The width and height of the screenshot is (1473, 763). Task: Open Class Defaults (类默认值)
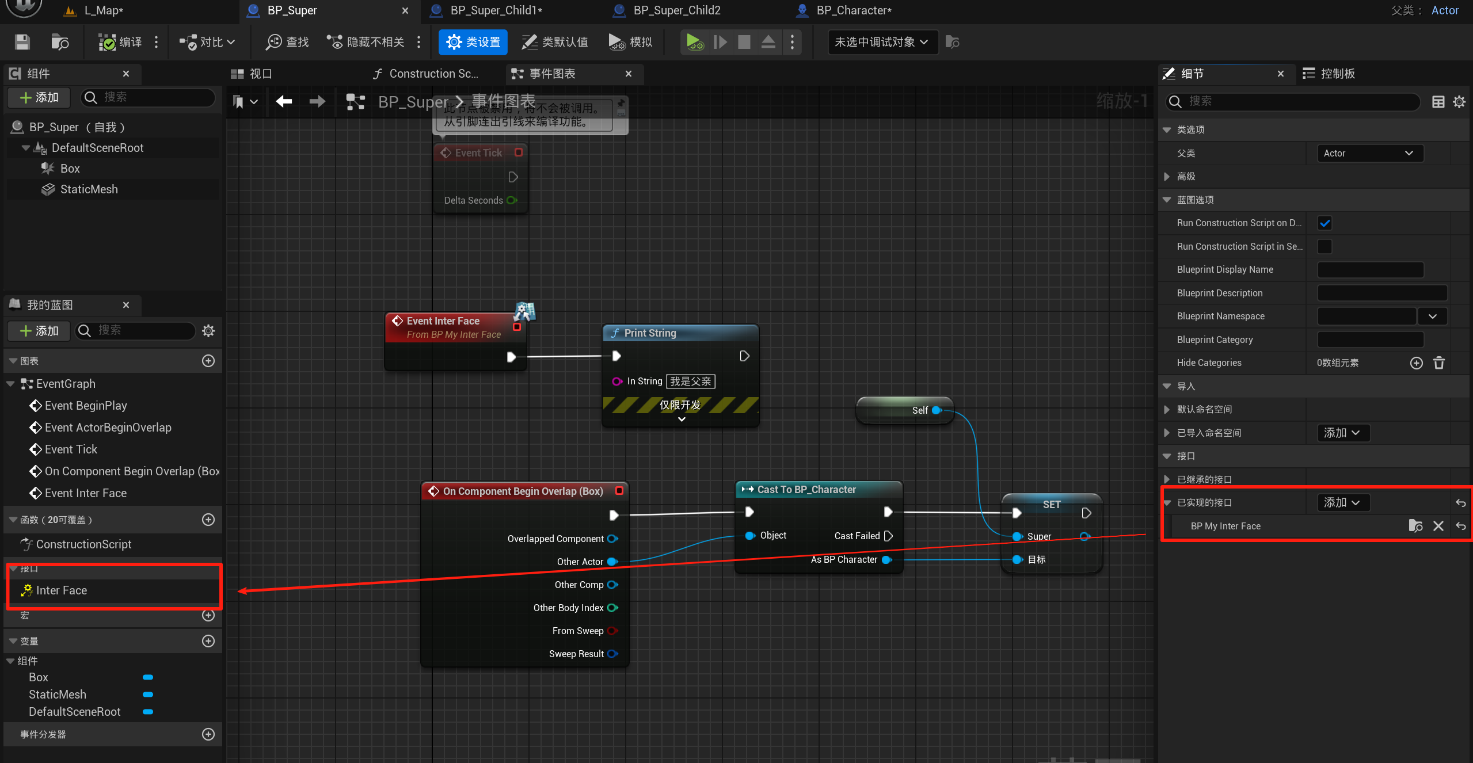[555, 42]
